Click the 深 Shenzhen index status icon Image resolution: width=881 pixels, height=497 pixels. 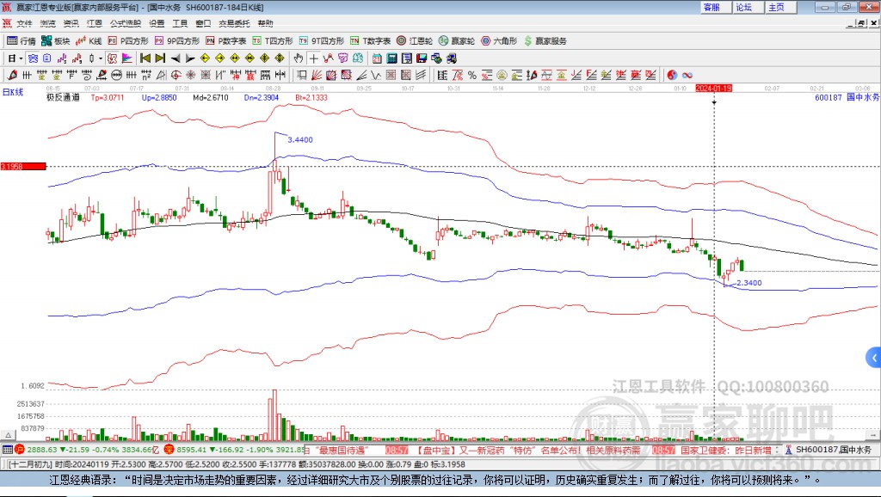pyautogui.click(x=169, y=449)
